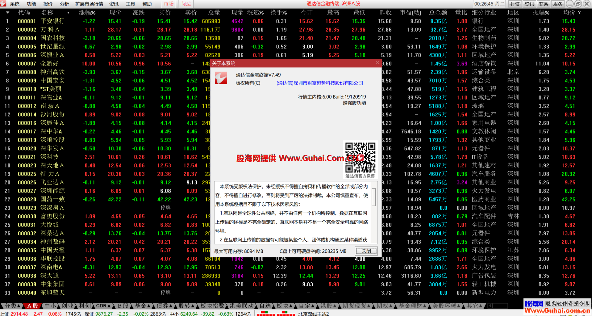Open the 深圳市财富趋势科技股份有限公司 link
Viewport: 592px width, 316px height.
coord(320,83)
